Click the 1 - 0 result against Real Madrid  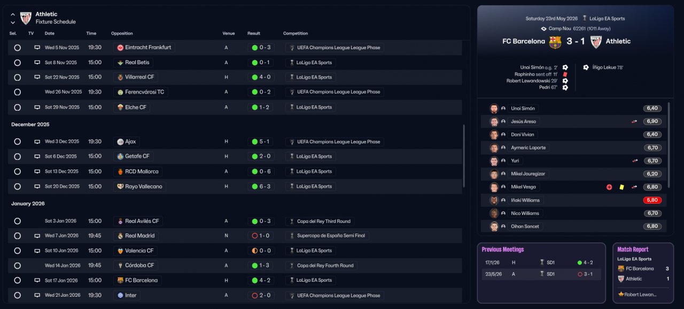tap(261, 236)
